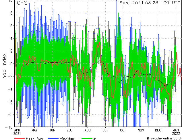Select the JUL axis label
Screen dimensions: 182x140
[x=70, y=130]
